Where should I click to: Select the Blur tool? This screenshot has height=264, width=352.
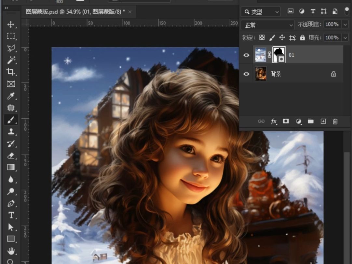(x=10, y=180)
